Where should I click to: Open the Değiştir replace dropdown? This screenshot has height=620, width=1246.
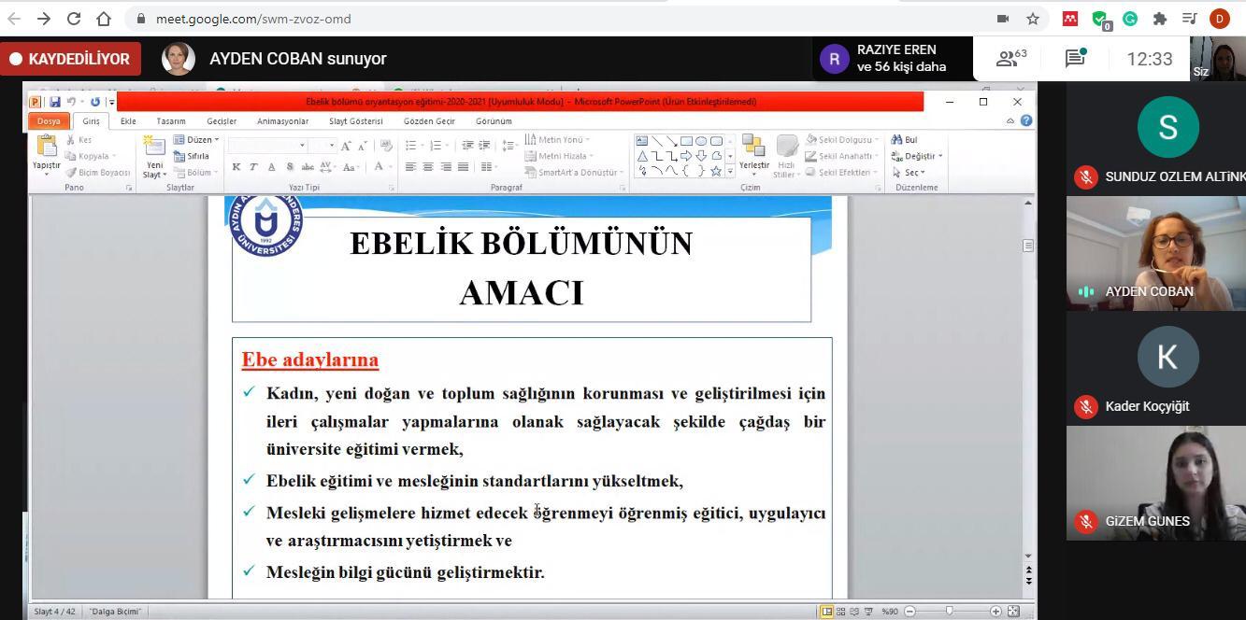point(918,156)
